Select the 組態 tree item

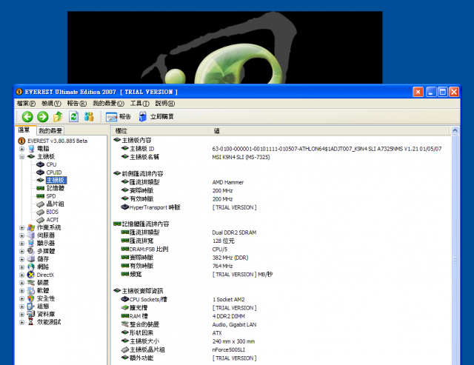(43, 307)
